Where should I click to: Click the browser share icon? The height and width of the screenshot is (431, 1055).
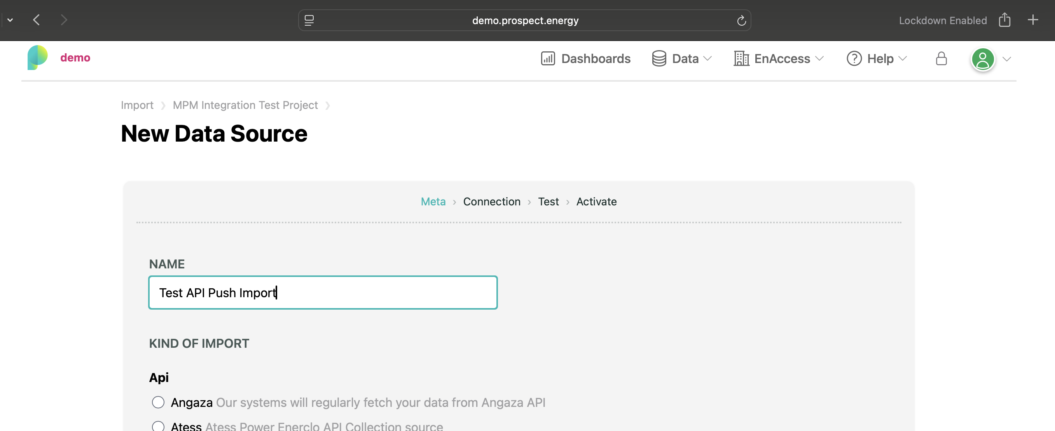(1004, 19)
